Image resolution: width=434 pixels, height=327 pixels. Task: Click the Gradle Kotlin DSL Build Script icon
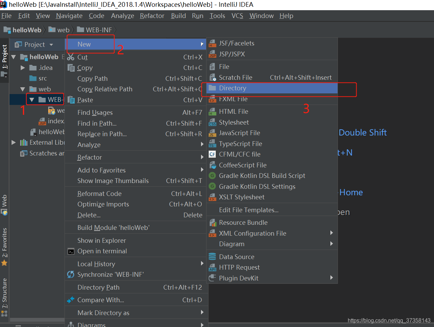[212, 176]
